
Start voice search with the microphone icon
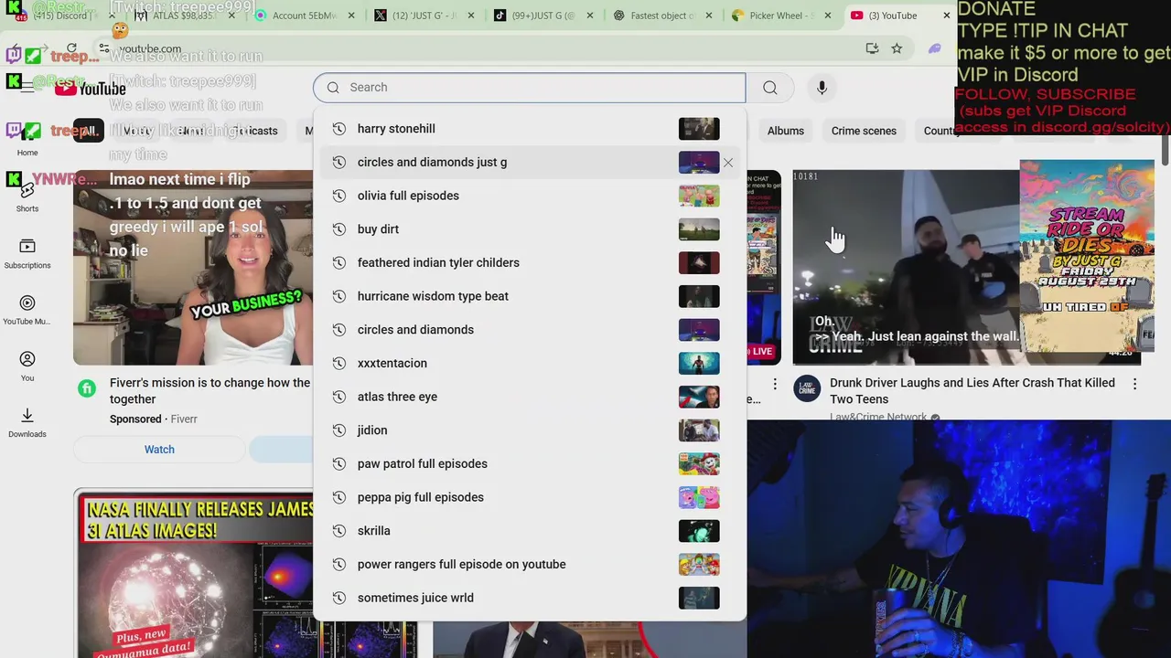point(822,88)
